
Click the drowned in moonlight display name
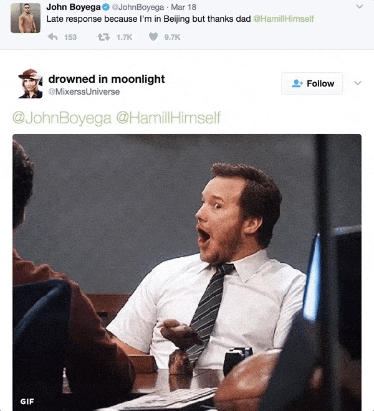click(107, 79)
